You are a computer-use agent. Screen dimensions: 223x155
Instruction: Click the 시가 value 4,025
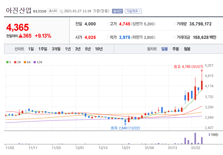[x=90, y=37]
